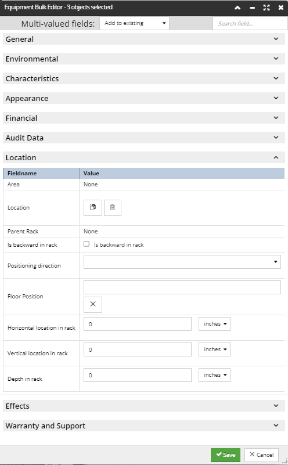Image resolution: width=288 pixels, height=465 pixels.
Task: Expand the General section
Action: [x=144, y=39]
